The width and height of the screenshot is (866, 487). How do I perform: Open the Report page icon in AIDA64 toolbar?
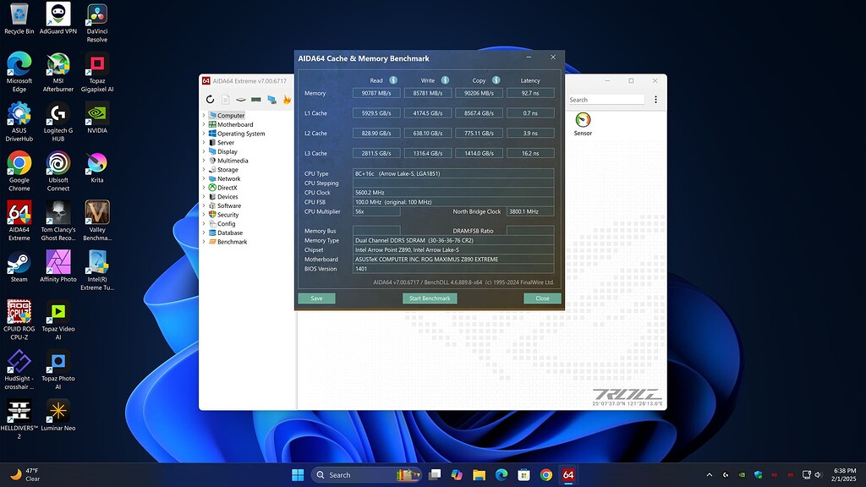(x=225, y=100)
